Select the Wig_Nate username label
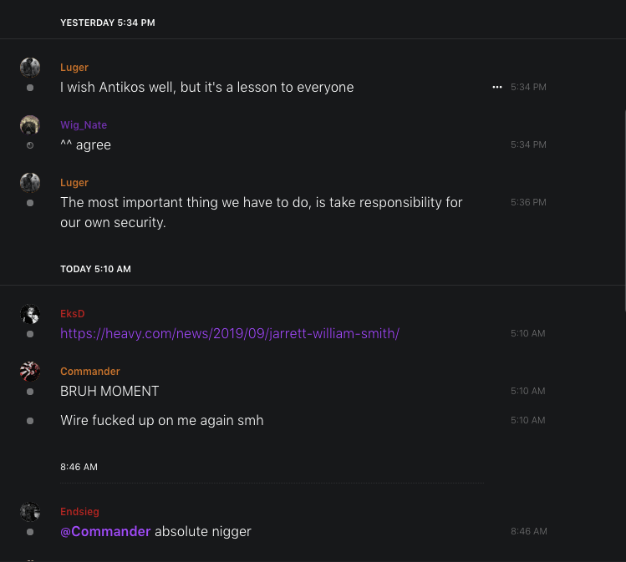Screen dimensions: 626x562 click(x=84, y=125)
